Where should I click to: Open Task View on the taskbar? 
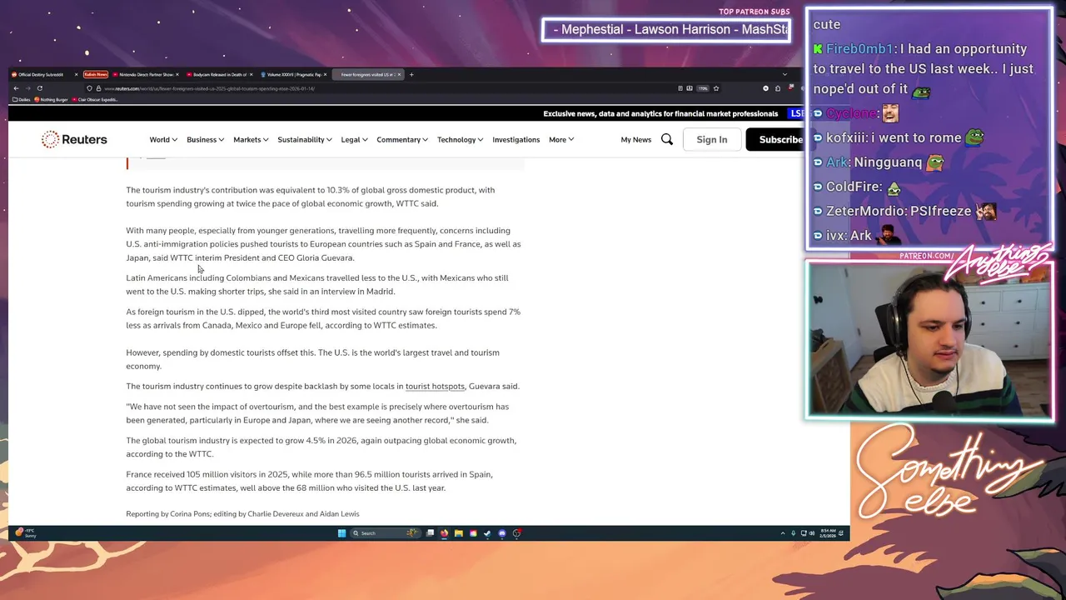[x=430, y=533]
